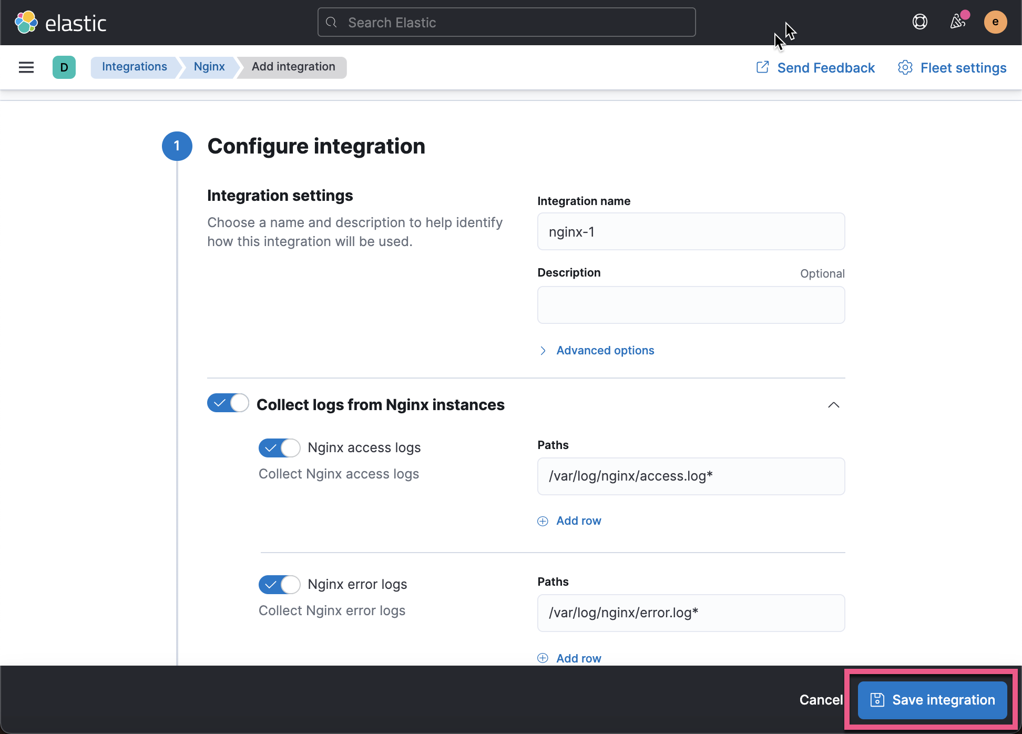Open the newsfeed celebration icon
Viewport: 1022px width, 734px height.
tap(958, 22)
